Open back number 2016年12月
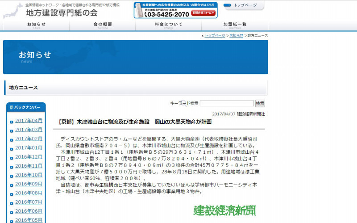This screenshot has width=357, height=223. pyautogui.click(x=29, y=157)
